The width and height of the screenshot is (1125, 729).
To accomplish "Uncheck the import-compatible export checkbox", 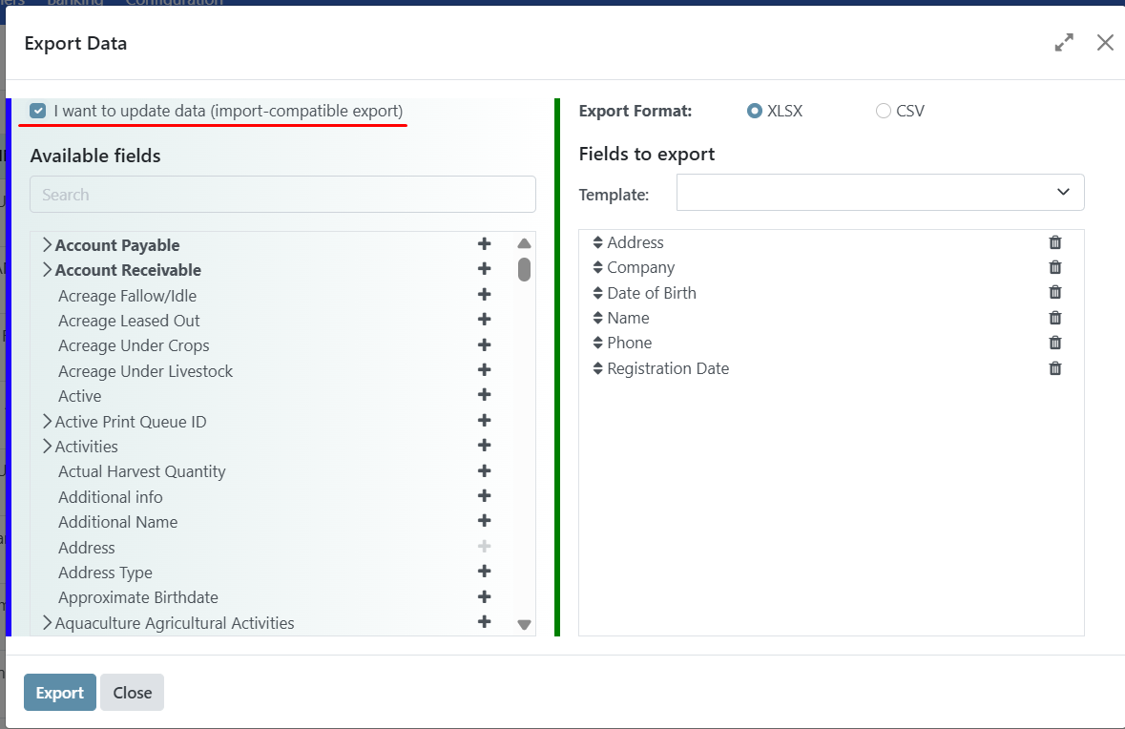I will pos(36,110).
